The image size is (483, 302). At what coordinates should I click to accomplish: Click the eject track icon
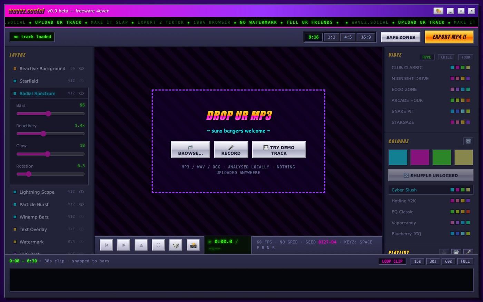pos(141,245)
